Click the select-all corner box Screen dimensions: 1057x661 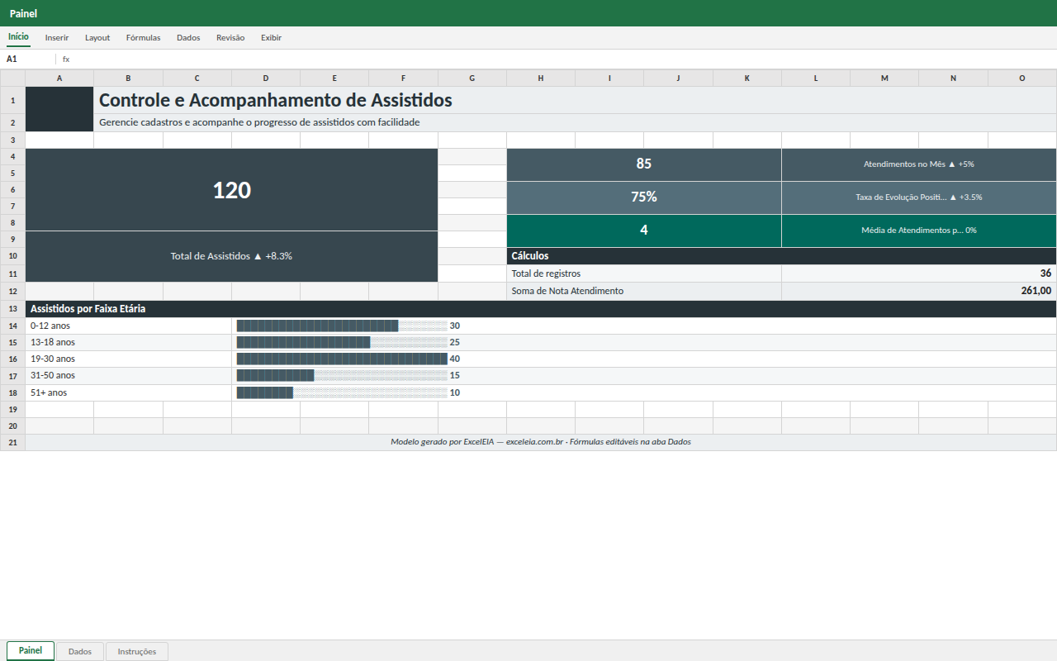point(12,78)
